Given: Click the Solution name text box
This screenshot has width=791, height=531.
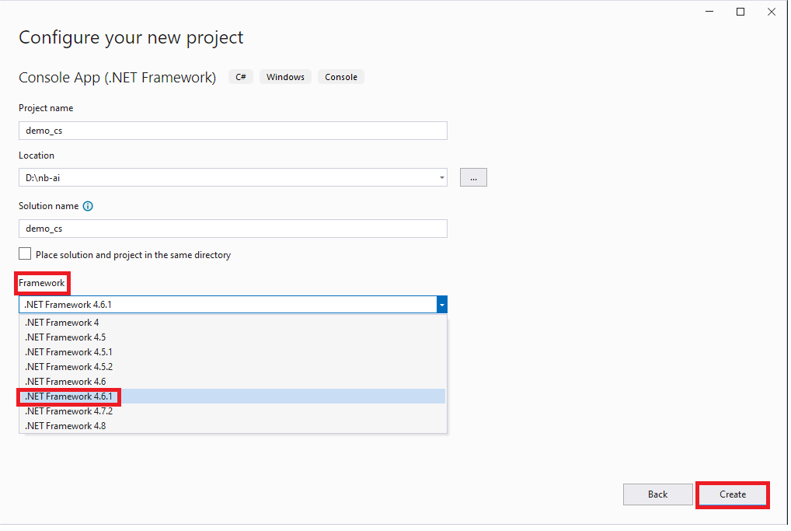Looking at the screenshot, I should coord(233,229).
